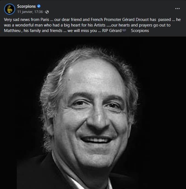The image size is (186, 189).
Task: Open the post timestamp 11 janvier, 17:36
Action: pos(30,12)
